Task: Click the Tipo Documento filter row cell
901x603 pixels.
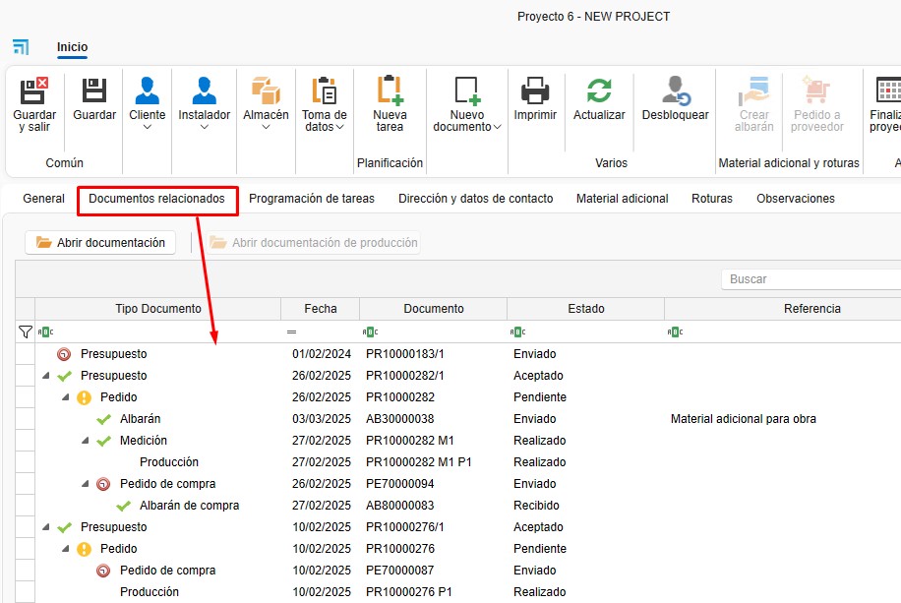Action: tap(158, 332)
